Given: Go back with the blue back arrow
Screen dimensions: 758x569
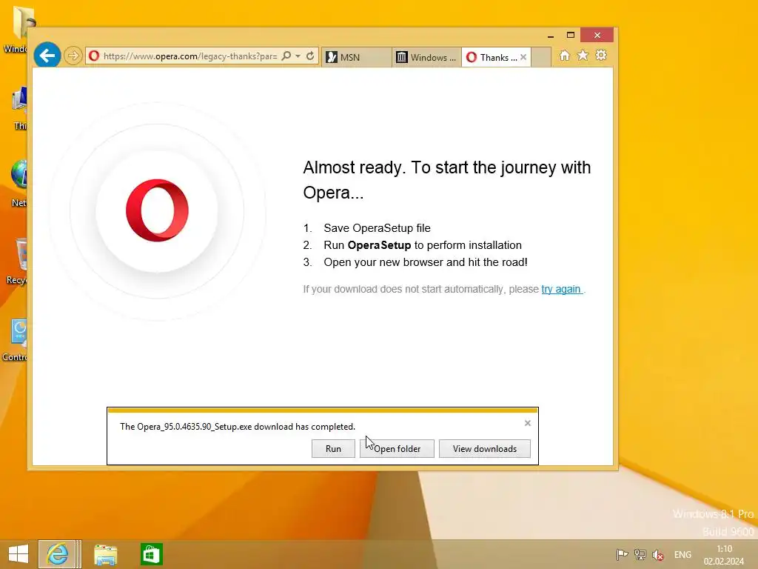Looking at the screenshot, I should click(x=47, y=56).
